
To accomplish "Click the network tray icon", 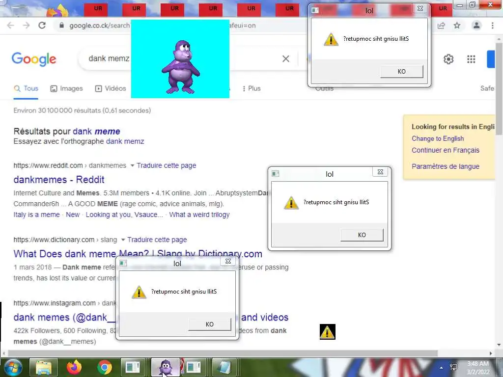I will pyautogui.click(x=453, y=367).
